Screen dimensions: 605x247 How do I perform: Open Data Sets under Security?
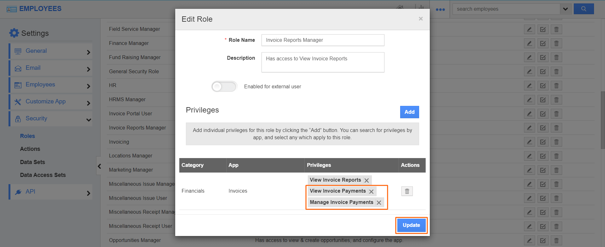[x=32, y=162]
